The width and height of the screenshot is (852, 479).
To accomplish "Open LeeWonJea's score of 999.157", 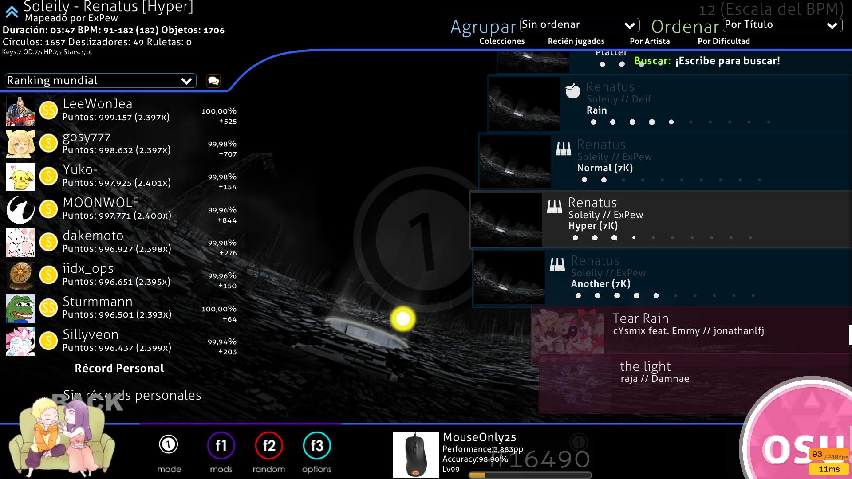I will (121, 111).
